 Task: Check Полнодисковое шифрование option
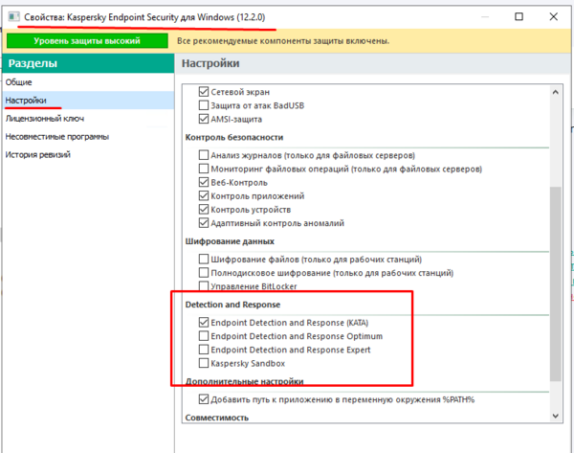click(204, 273)
